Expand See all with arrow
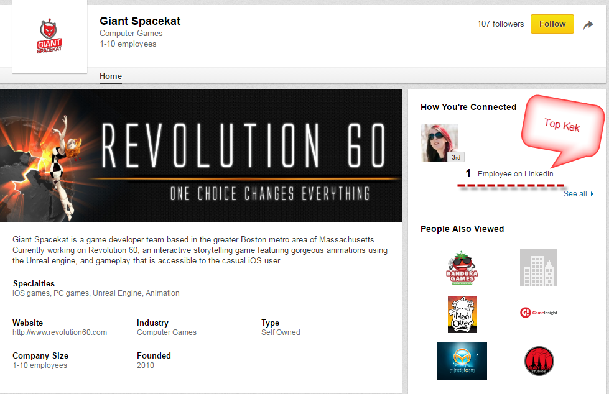Image resolution: width=609 pixels, height=394 pixels. (x=592, y=194)
